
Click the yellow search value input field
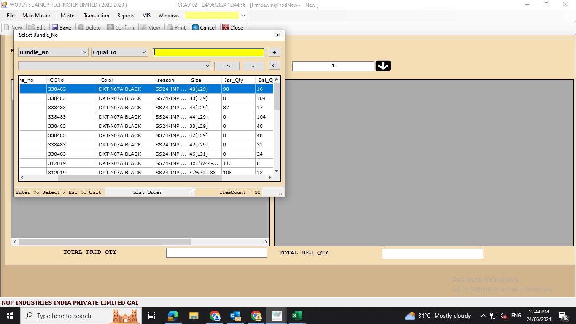pyautogui.click(x=209, y=52)
